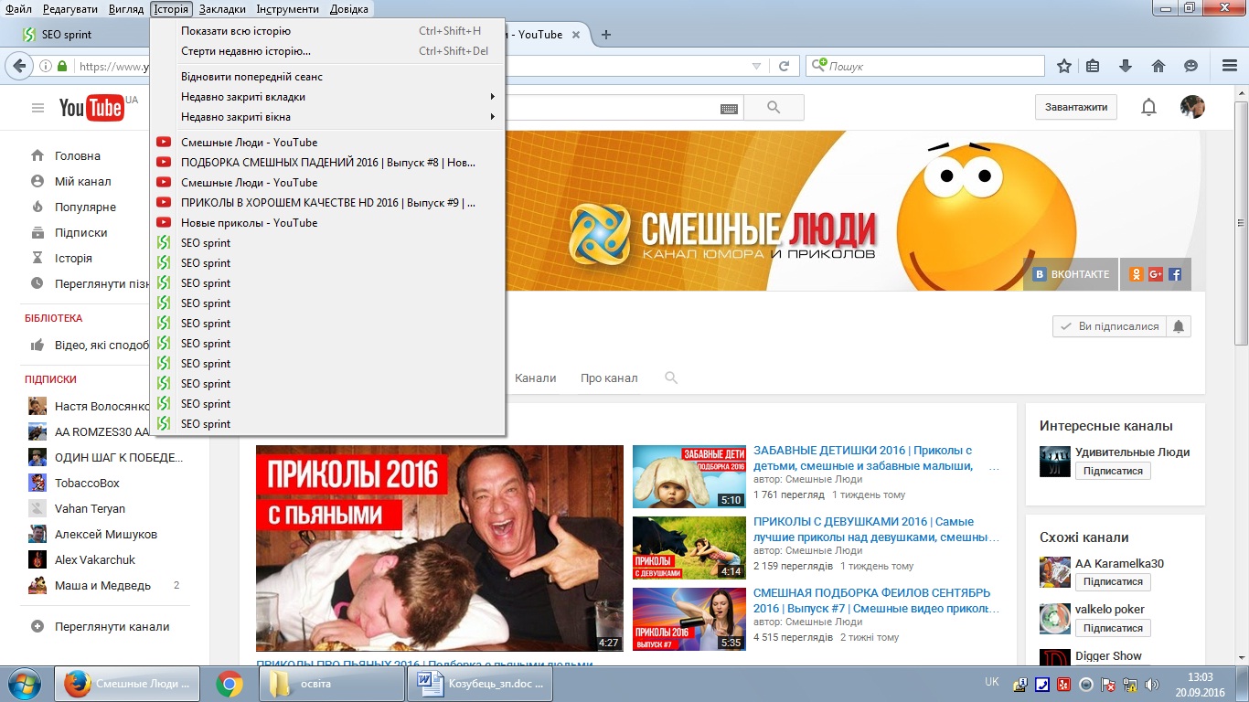
Task: Open the 'Канали' channel tab
Action: point(535,378)
